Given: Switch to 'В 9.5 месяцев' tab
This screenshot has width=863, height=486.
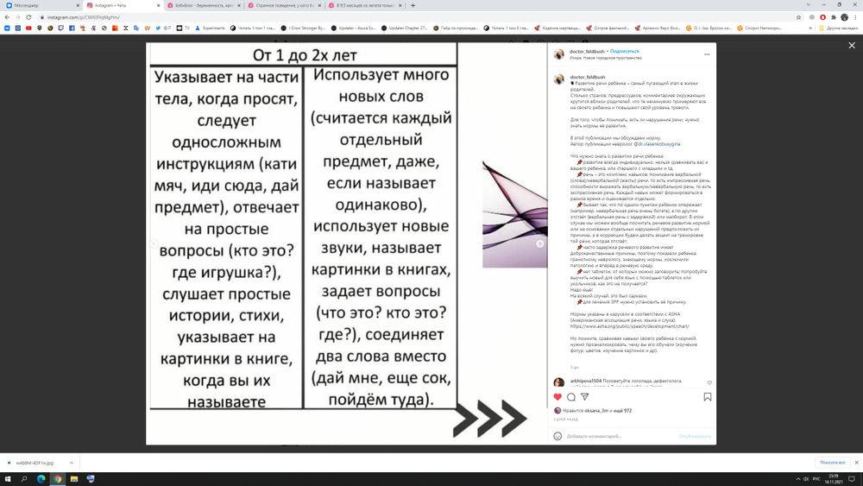Looking at the screenshot, I should point(364,5).
